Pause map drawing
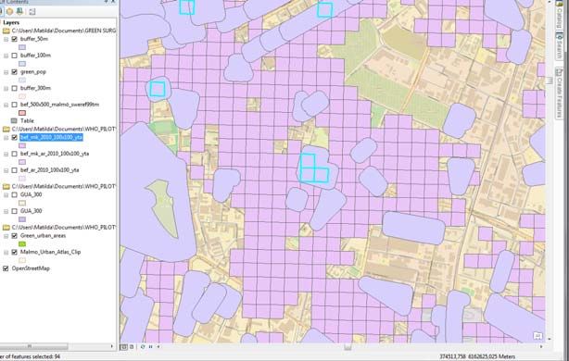The width and height of the screenshot is (569, 361). [x=151, y=347]
